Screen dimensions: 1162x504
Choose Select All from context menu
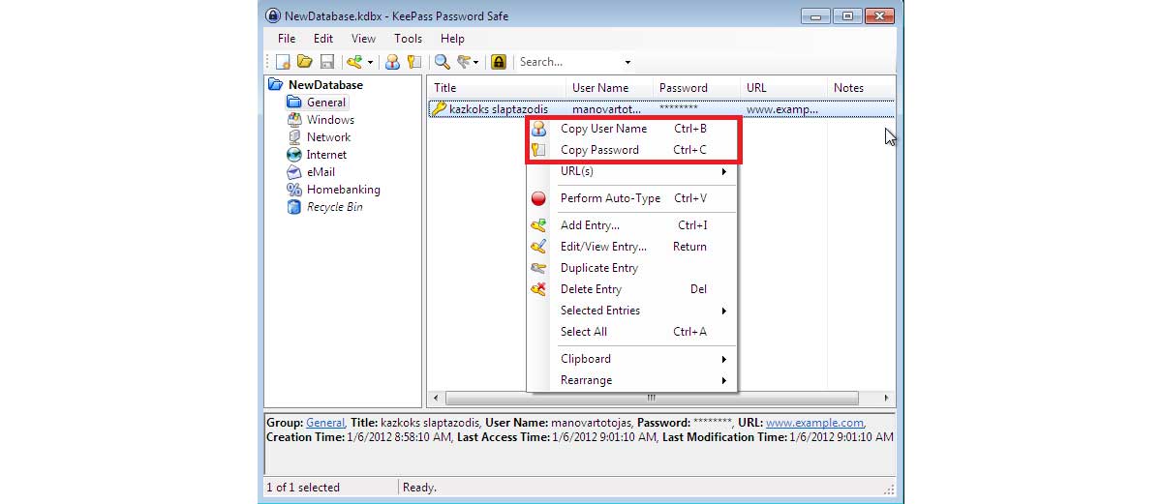632,332
